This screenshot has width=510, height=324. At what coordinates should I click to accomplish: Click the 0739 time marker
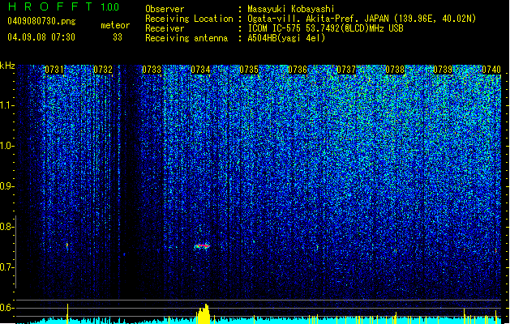[x=443, y=70]
